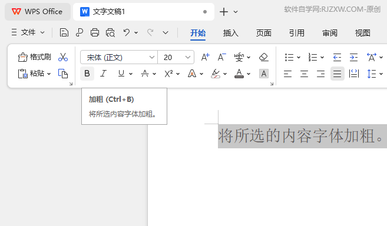Switch to the 视图 tab
The width and height of the screenshot is (387, 226).
pyautogui.click(x=363, y=33)
